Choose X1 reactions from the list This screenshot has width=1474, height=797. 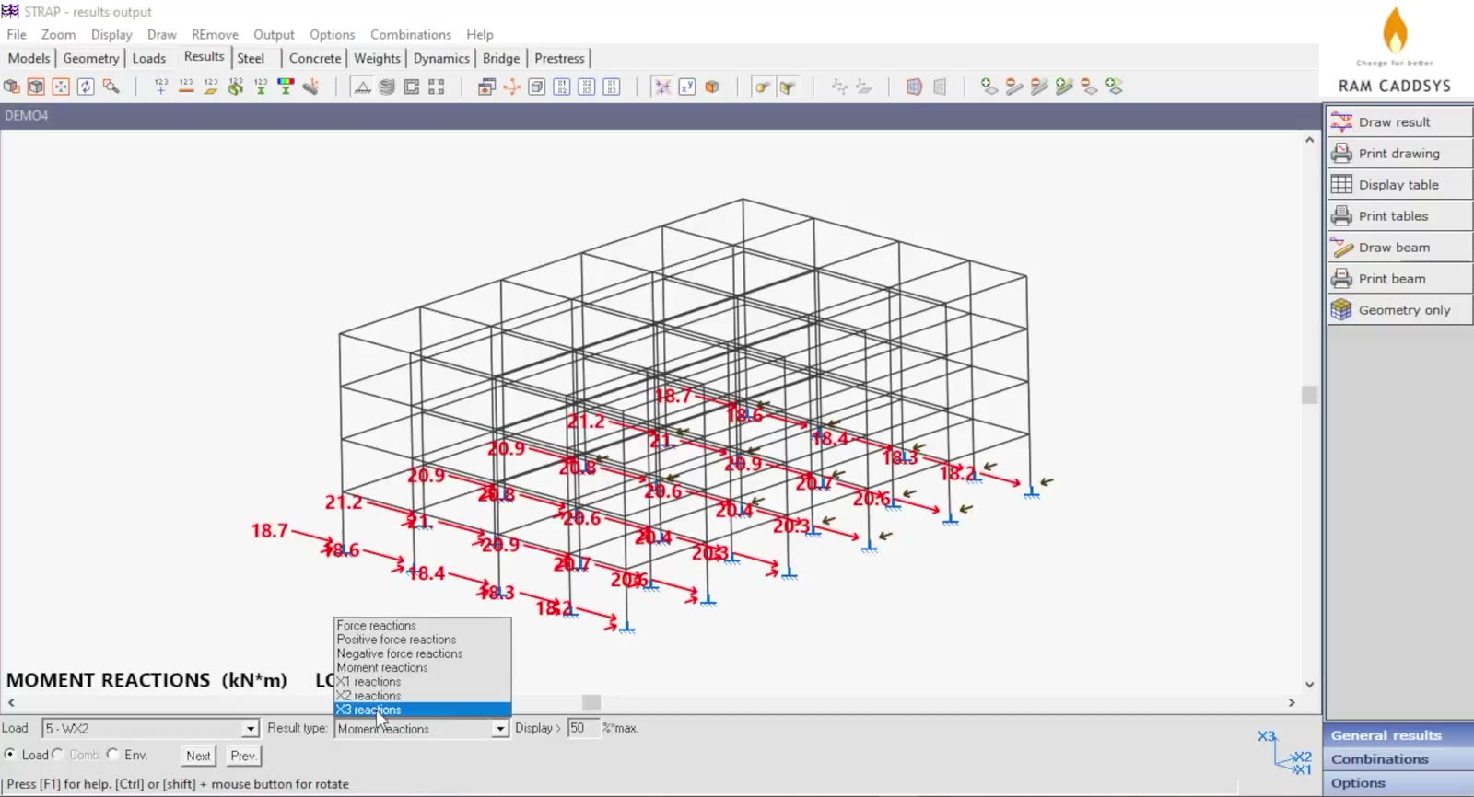point(422,682)
